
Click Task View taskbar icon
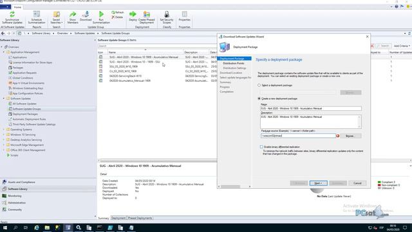click(x=26, y=227)
